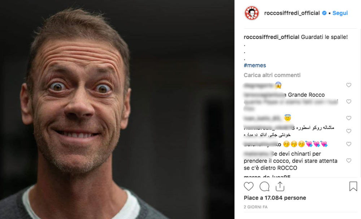Open the username in the caption
The image size is (361, 219).
tap(271, 37)
